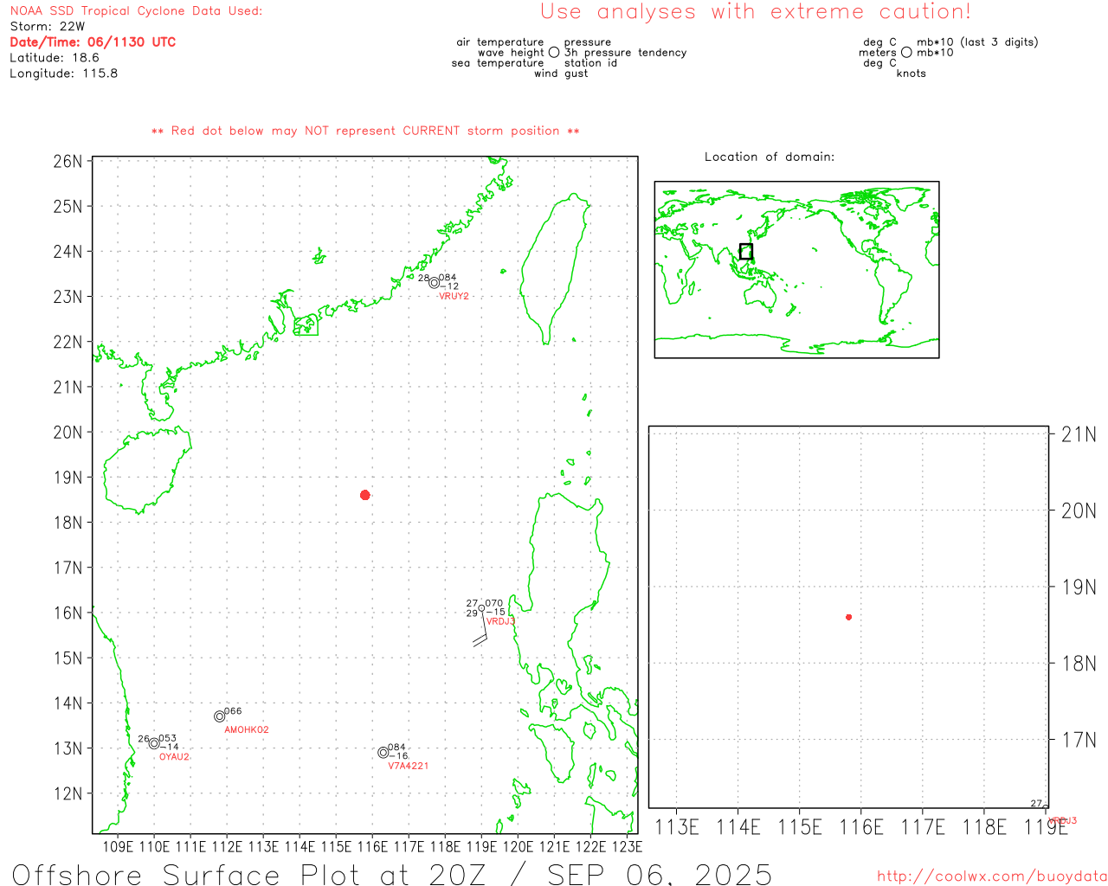The height and width of the screenshot is (886, 1108).
Task: Click the 22N latitude label on main map
Action: [68, 342]
